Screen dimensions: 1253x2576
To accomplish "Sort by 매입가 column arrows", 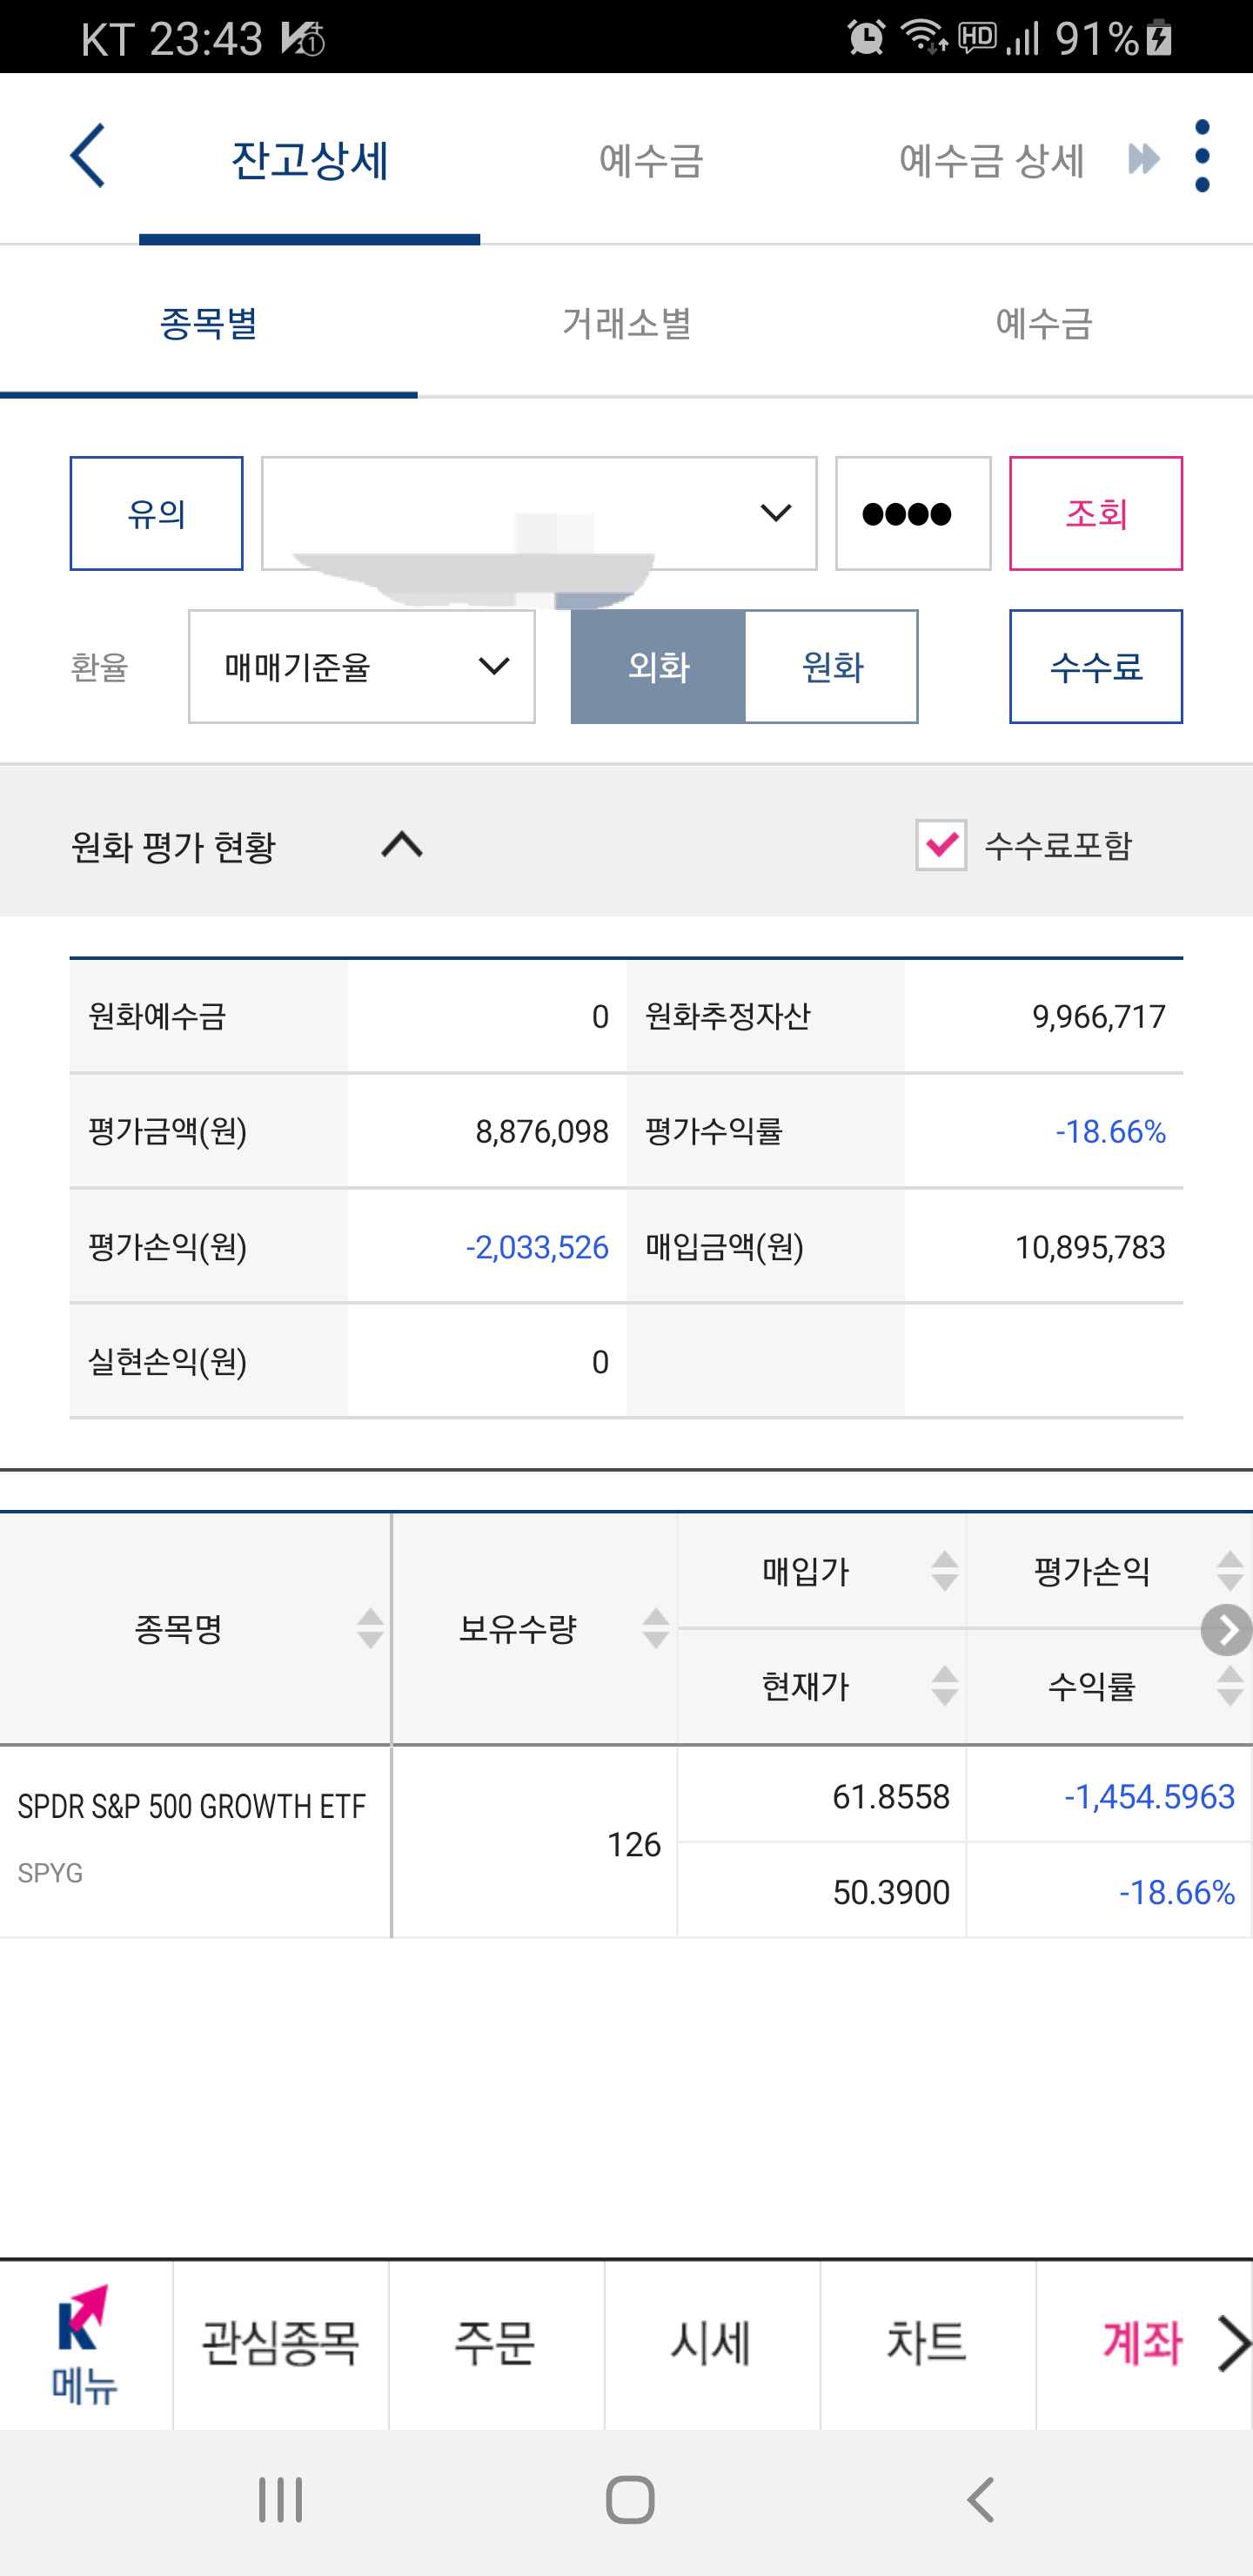I will 944,1571.
